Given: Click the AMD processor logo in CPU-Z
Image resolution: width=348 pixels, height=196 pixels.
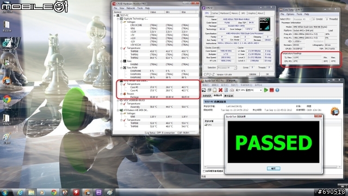Looking at the screenshot, I should tap(265, 24).
